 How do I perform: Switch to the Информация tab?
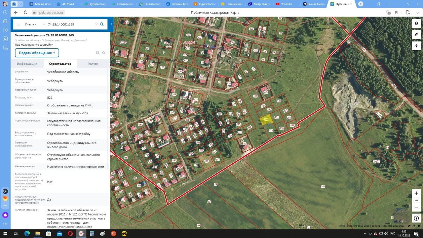(x=27, y=64)
